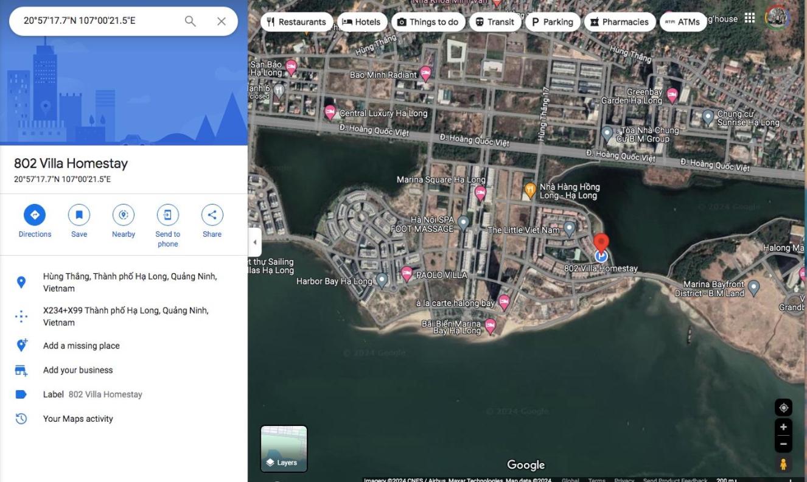
Task: Search Nearby places icon
Action: 124,215
